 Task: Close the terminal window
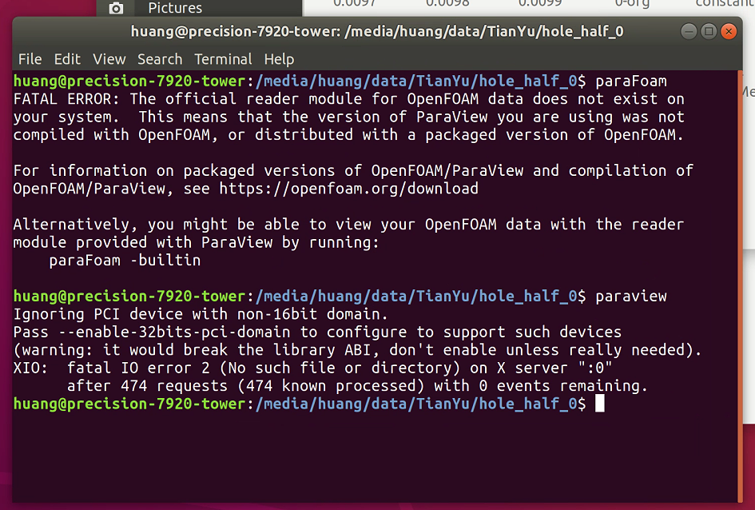coord(728,32)
